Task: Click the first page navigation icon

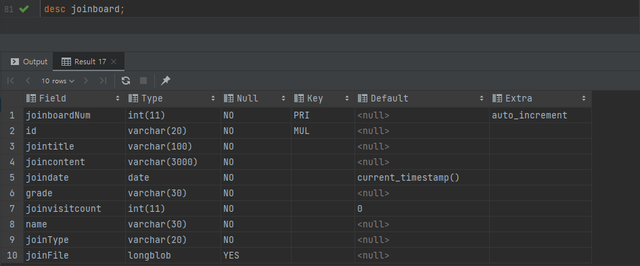Action: pyautogui.click(x=11, y=81)
